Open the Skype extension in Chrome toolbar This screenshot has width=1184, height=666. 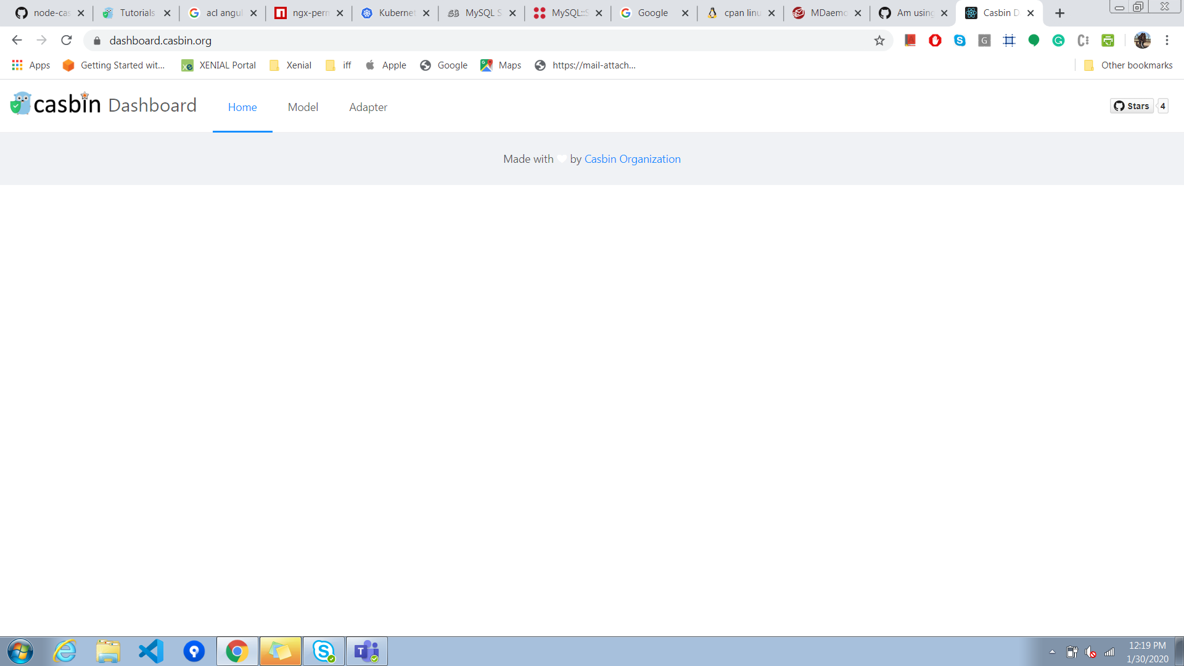click(960, 40)
